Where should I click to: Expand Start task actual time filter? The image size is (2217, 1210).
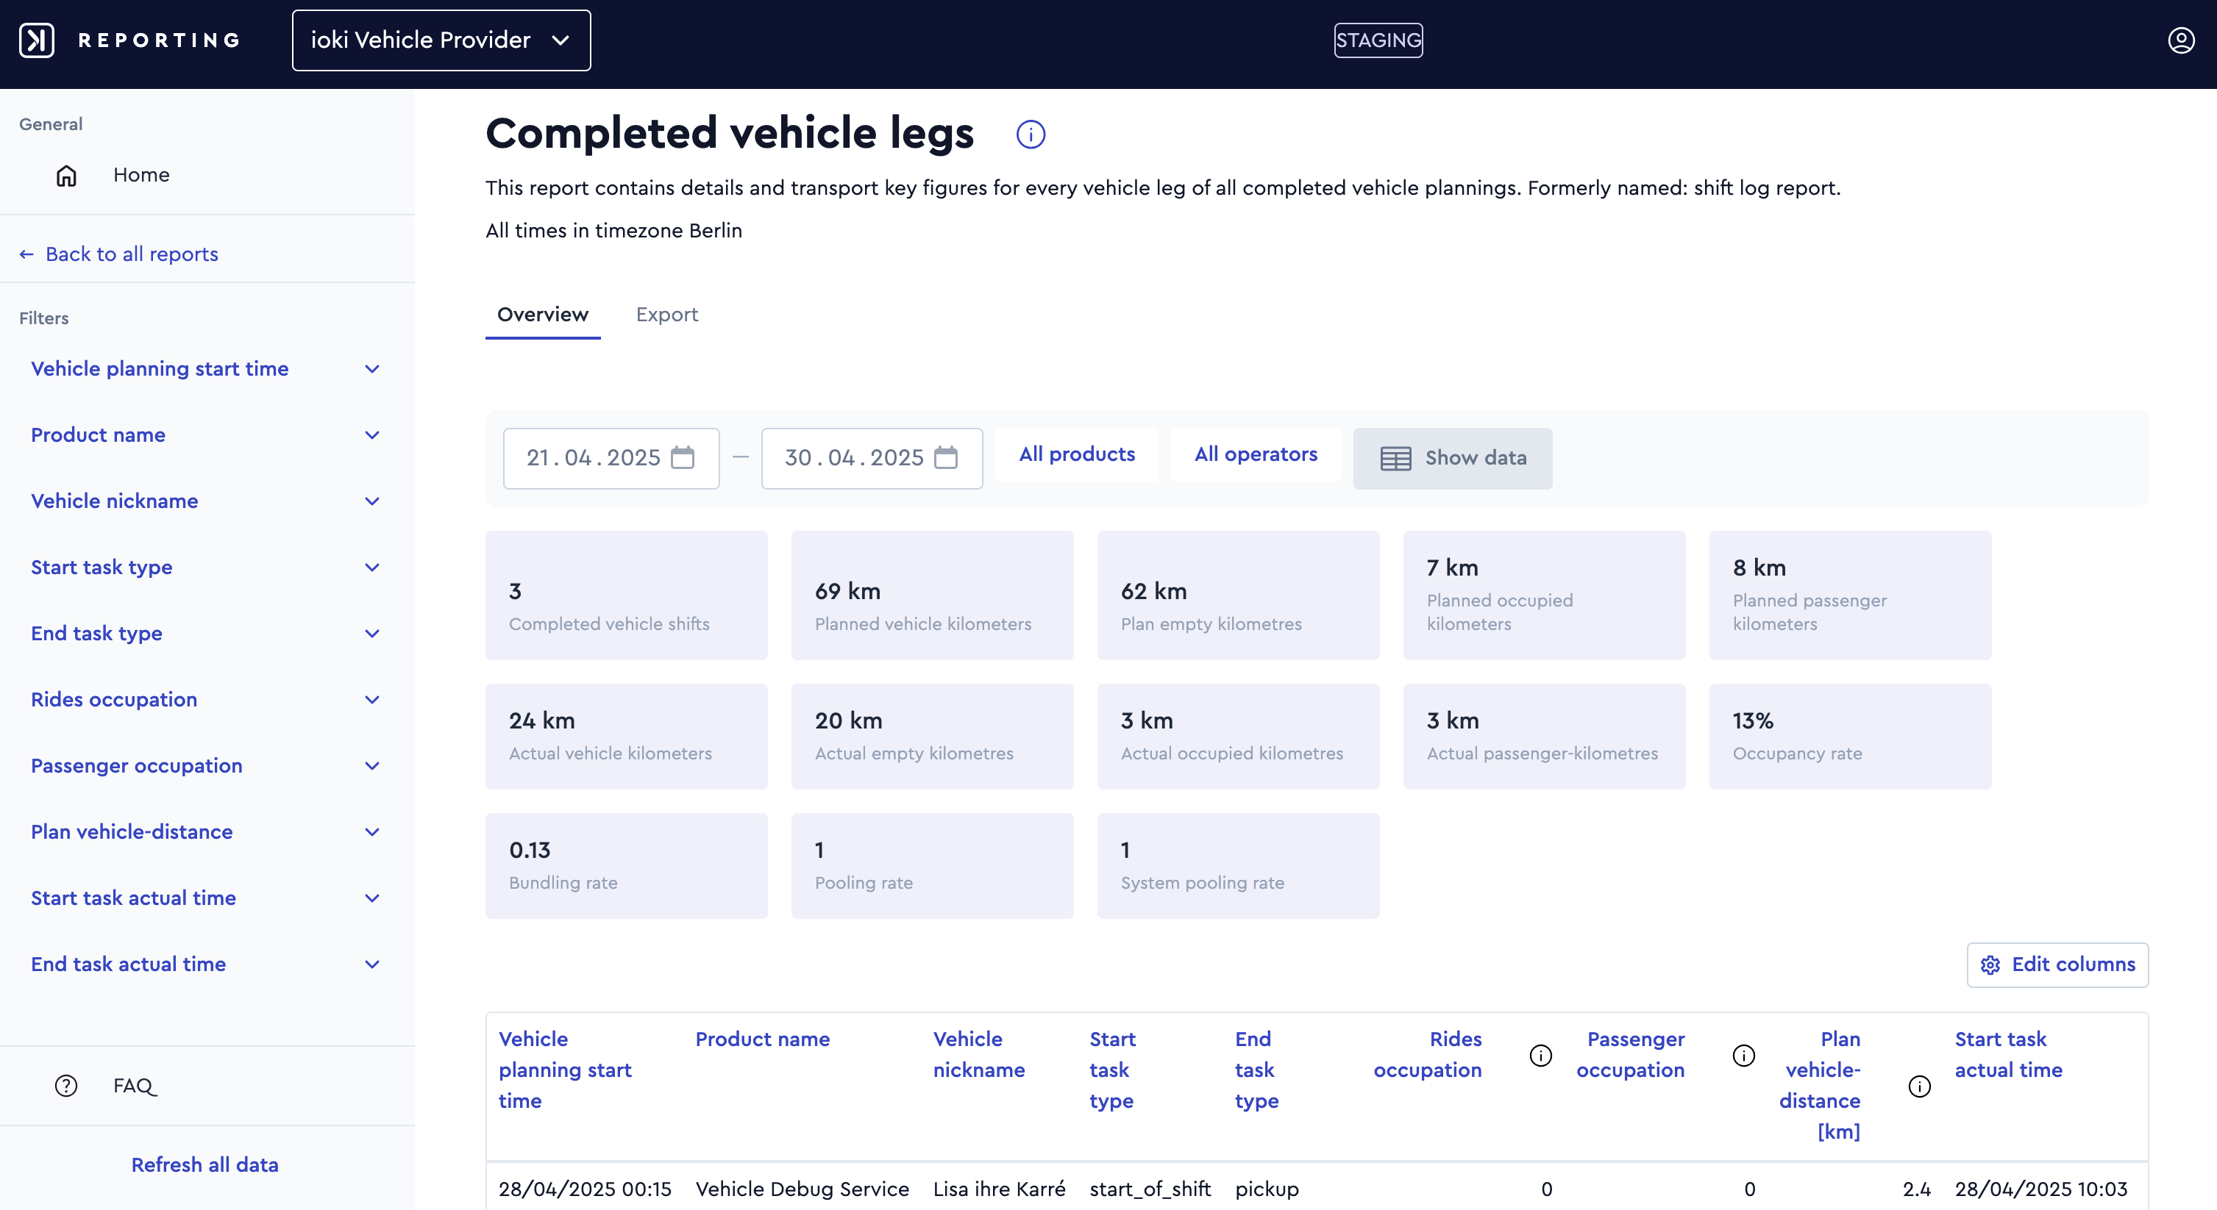[204, 899]
